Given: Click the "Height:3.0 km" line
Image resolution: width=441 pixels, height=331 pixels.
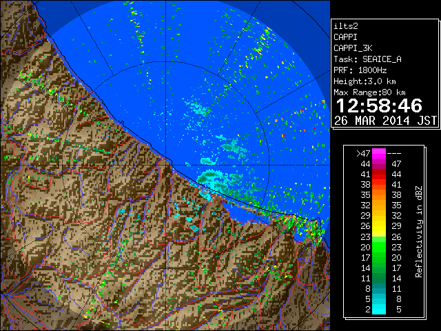Looking at the screenshot, I should click(365, 81).
